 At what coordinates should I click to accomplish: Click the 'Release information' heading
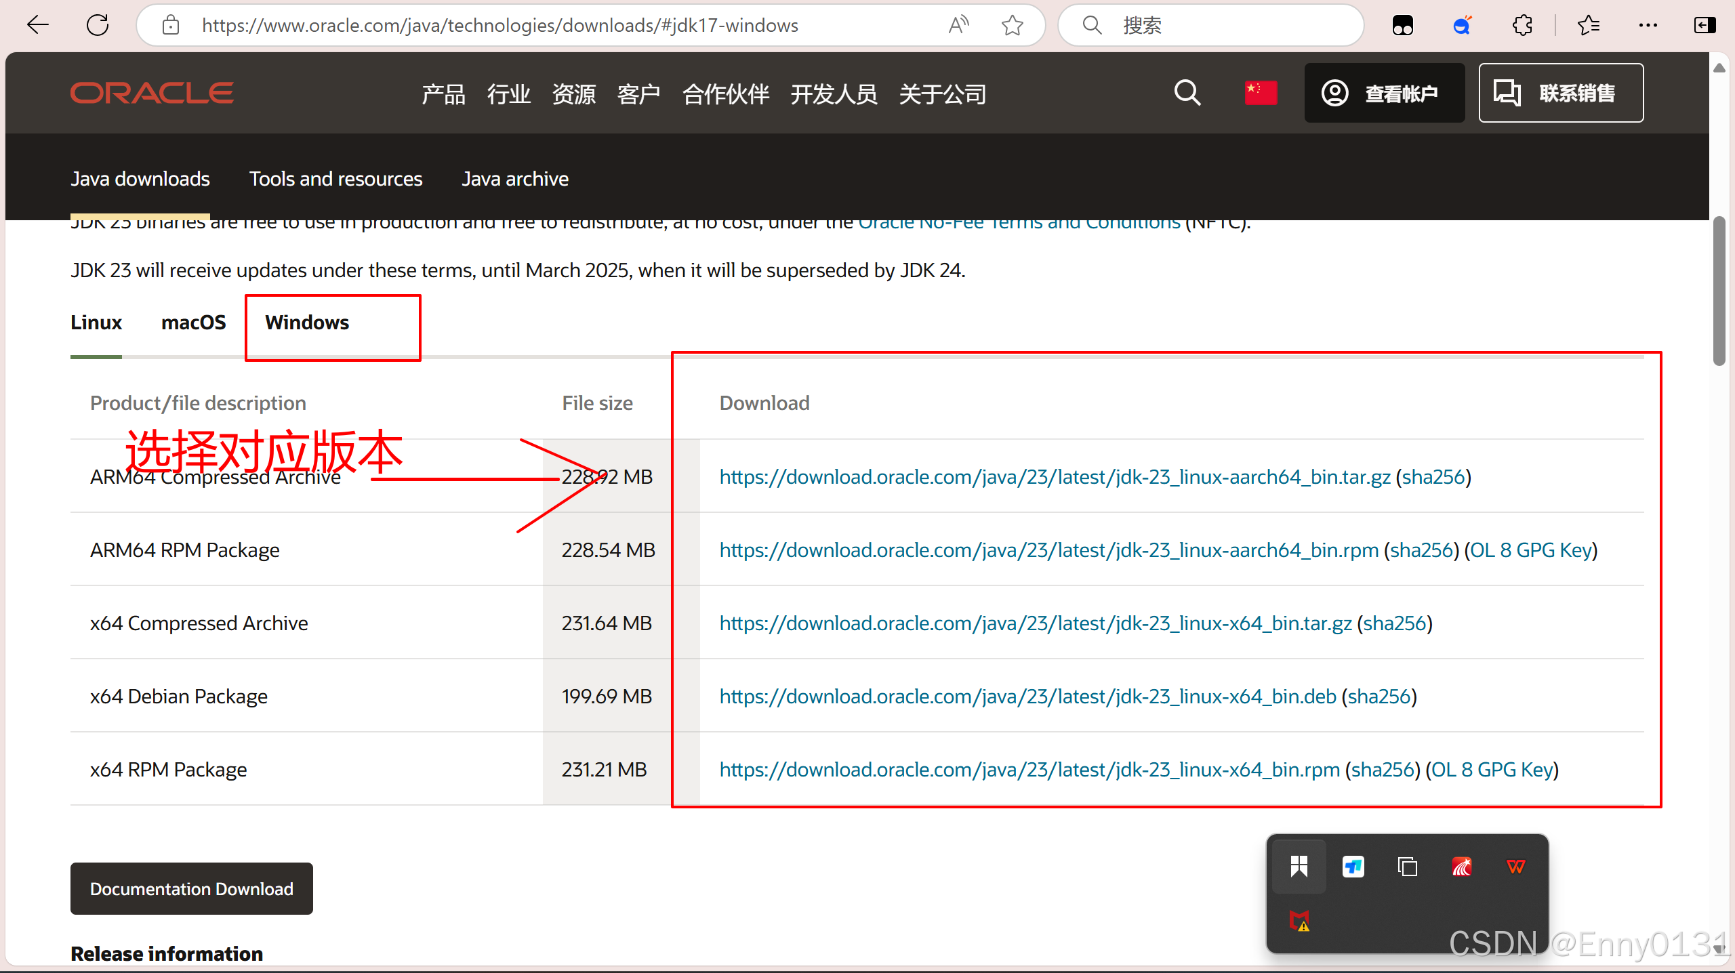(167, 953)
